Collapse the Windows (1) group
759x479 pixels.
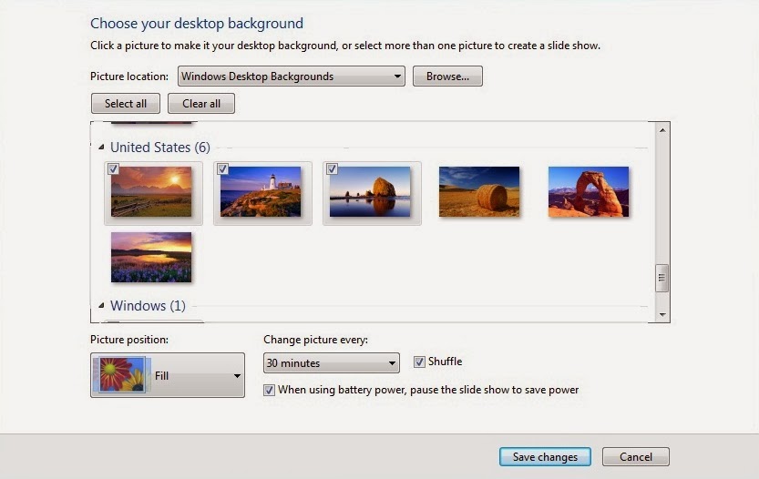(x=101, y=305)
